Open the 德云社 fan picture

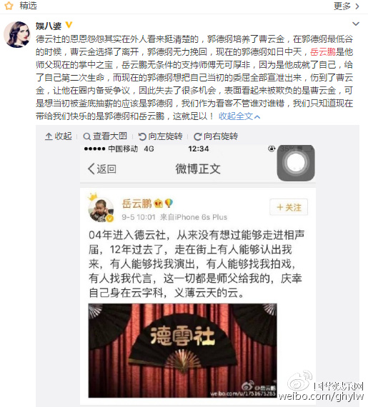[x=183, y=351]
